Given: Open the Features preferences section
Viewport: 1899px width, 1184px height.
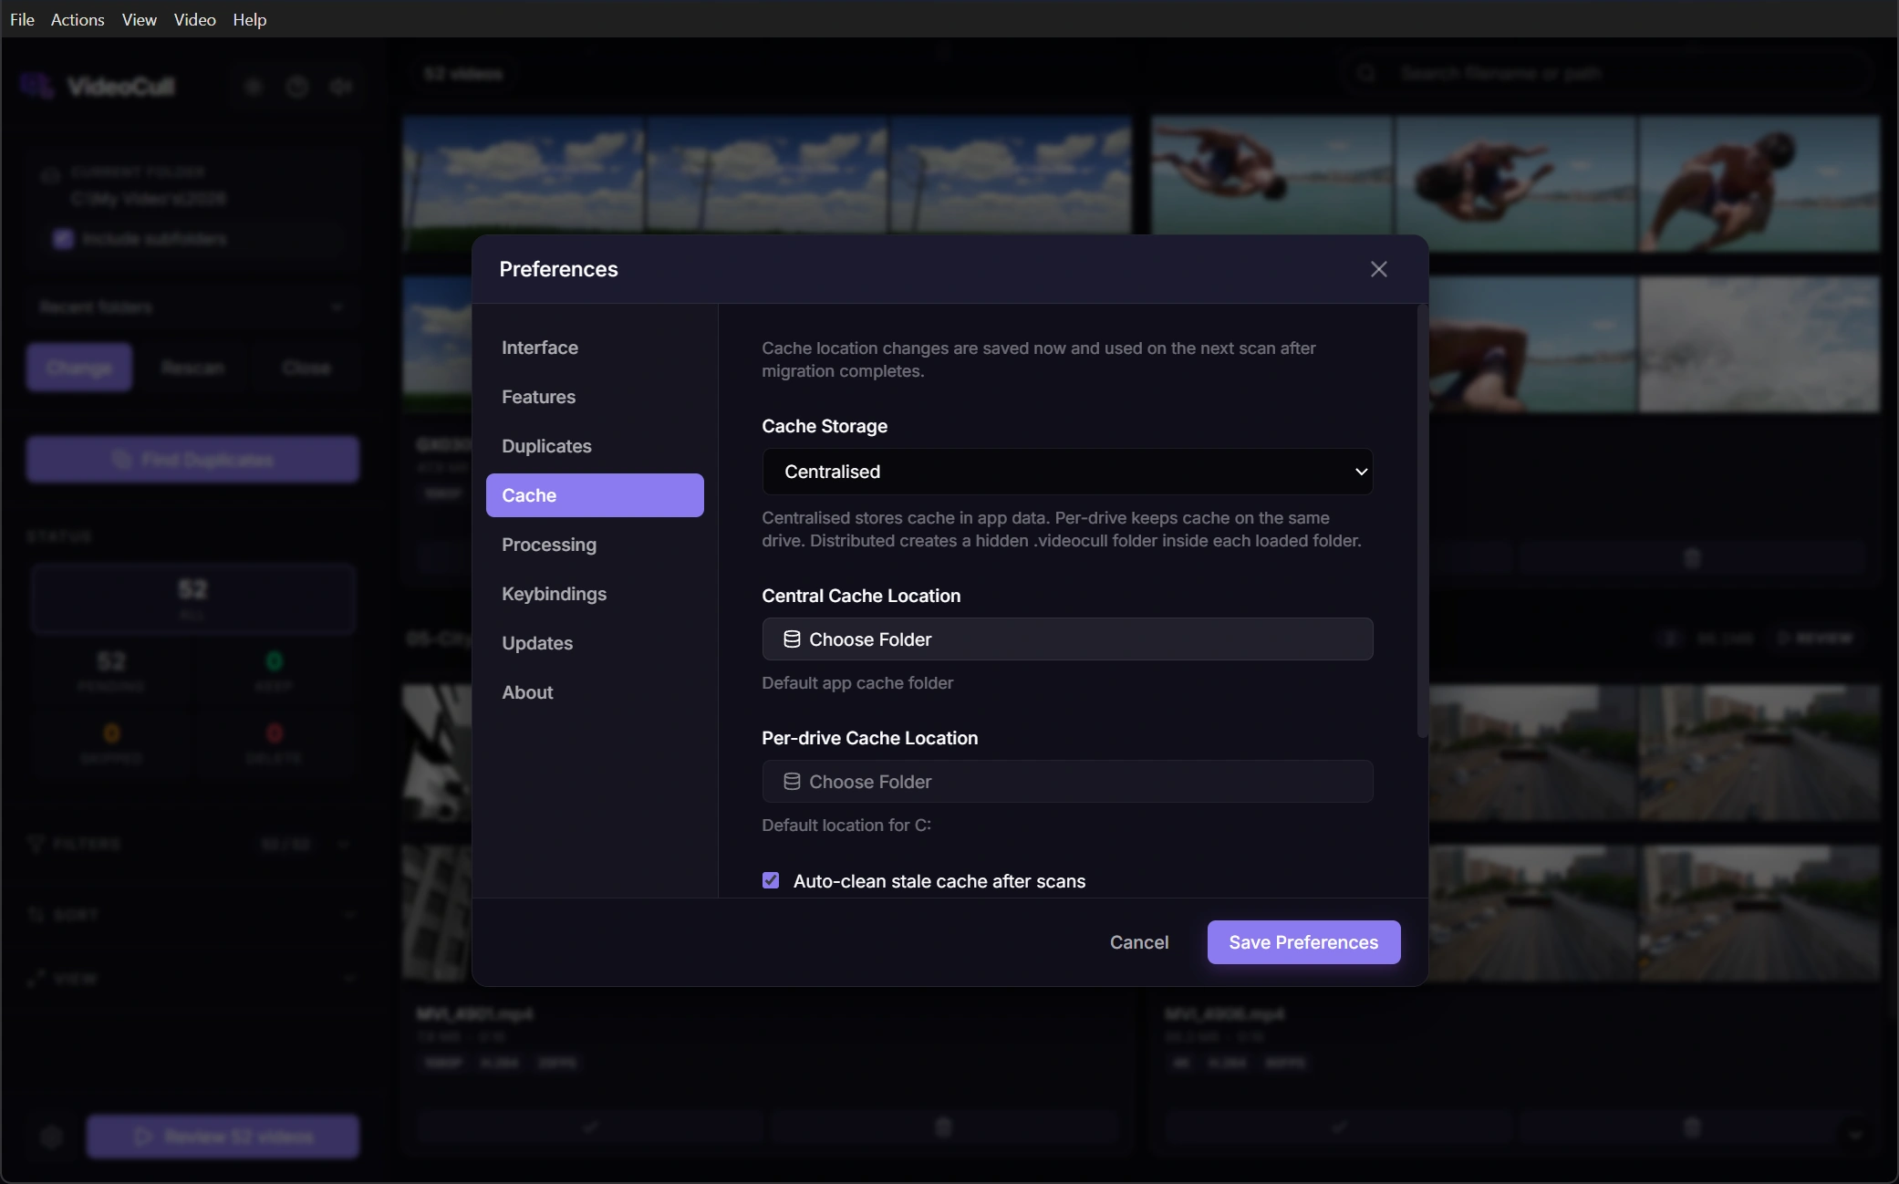Looking at the screenshot, I should 595,397.
